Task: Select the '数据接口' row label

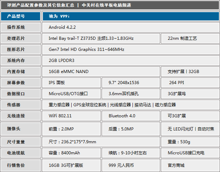Action: click(x=21, y=94)
